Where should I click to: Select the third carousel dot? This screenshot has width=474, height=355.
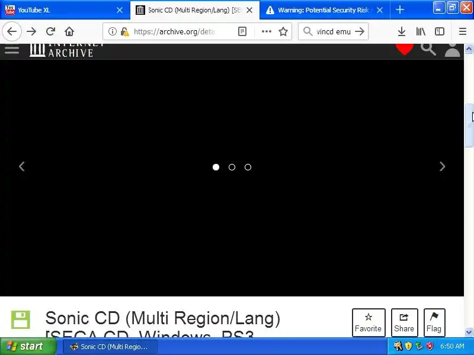coord(248,167)
